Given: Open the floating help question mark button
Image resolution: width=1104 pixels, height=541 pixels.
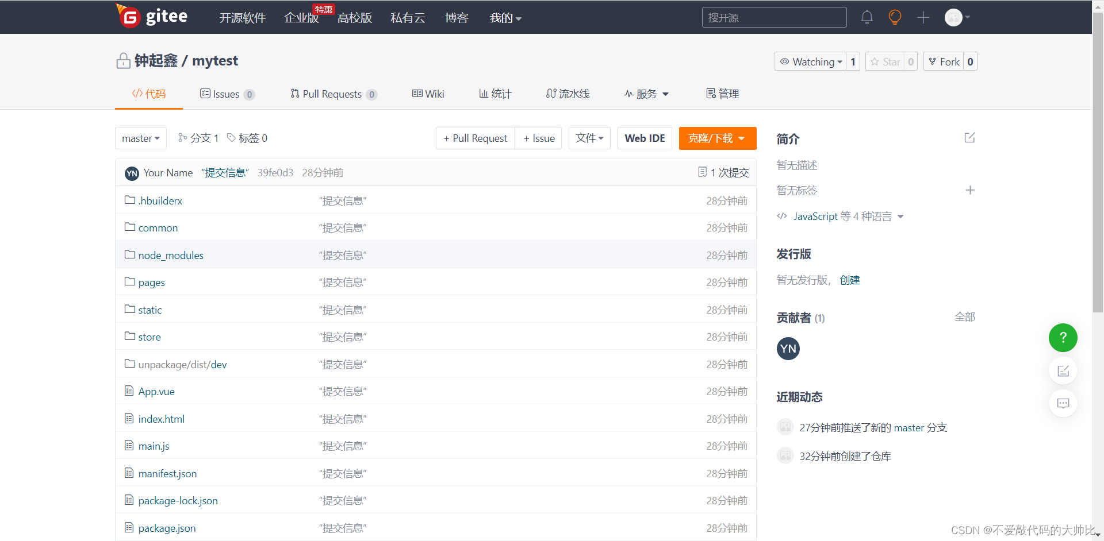Looking at the screenshot, I should click(x=1063, y=338).
